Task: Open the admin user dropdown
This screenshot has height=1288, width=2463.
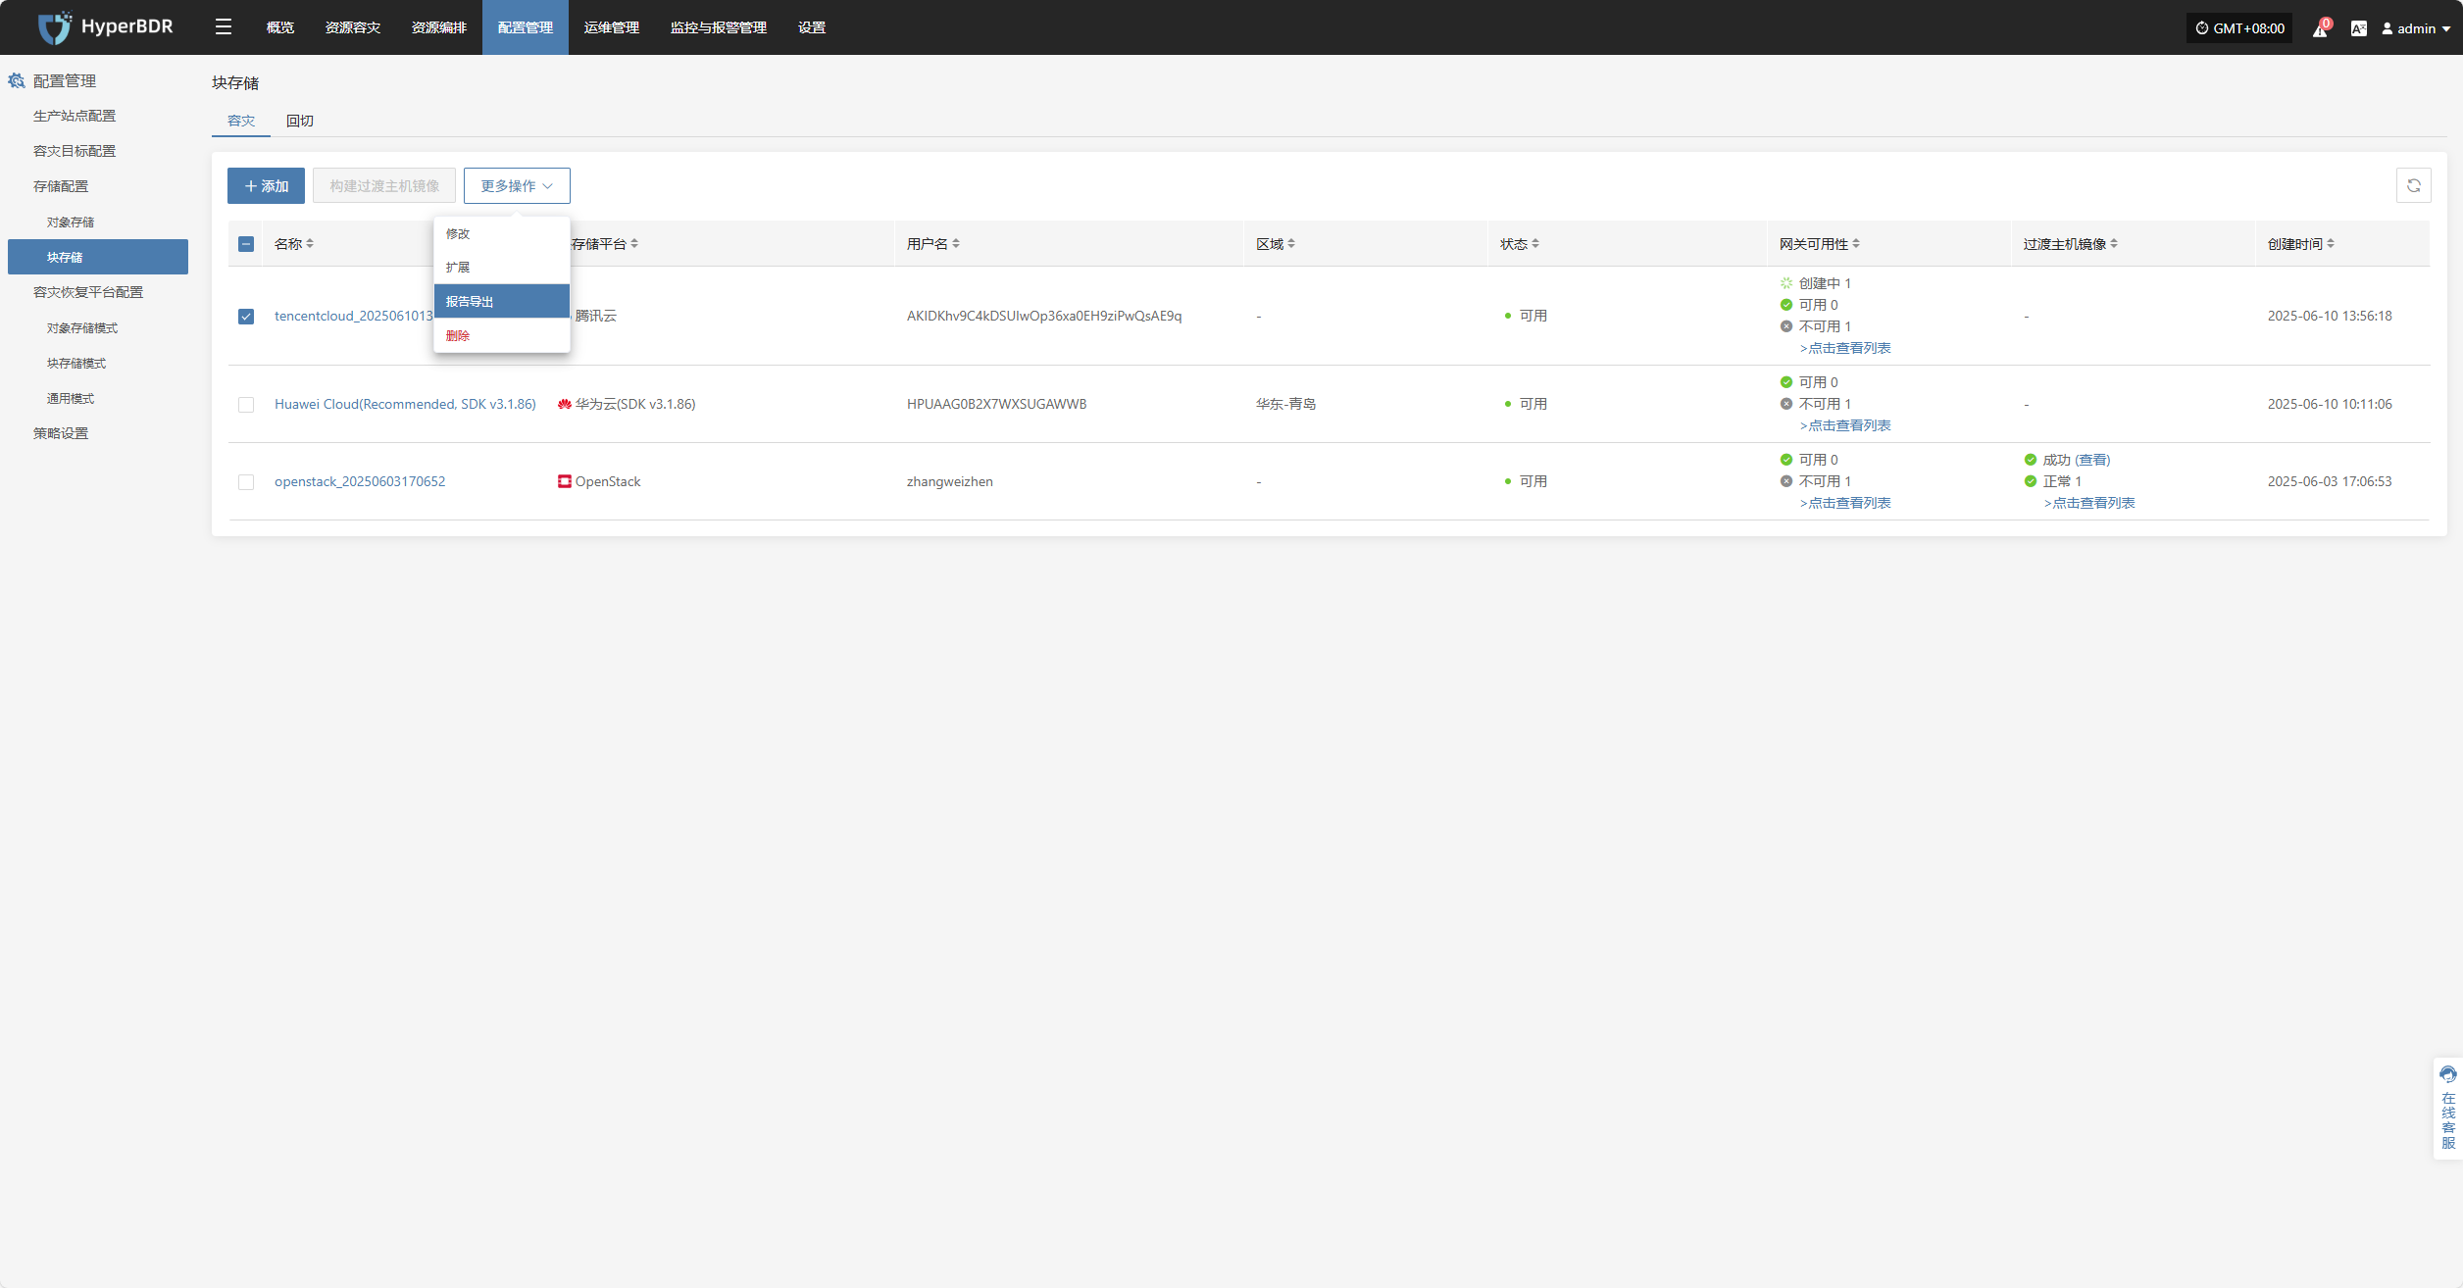Action: [x=2416, y=28]
